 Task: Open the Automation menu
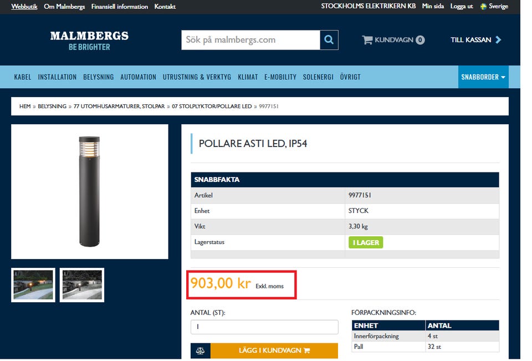pyautogui.click(x=138, y=77)
